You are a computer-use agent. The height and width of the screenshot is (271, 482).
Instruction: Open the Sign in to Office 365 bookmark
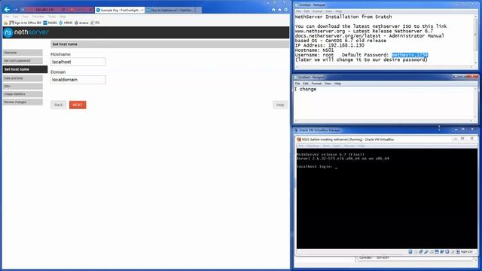click(25, 23)
